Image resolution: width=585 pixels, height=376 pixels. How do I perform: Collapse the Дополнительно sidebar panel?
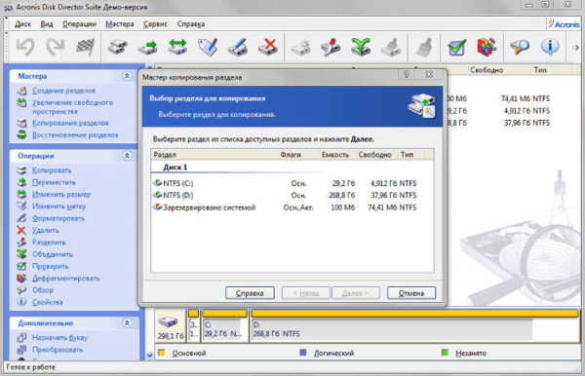(127, 323)
